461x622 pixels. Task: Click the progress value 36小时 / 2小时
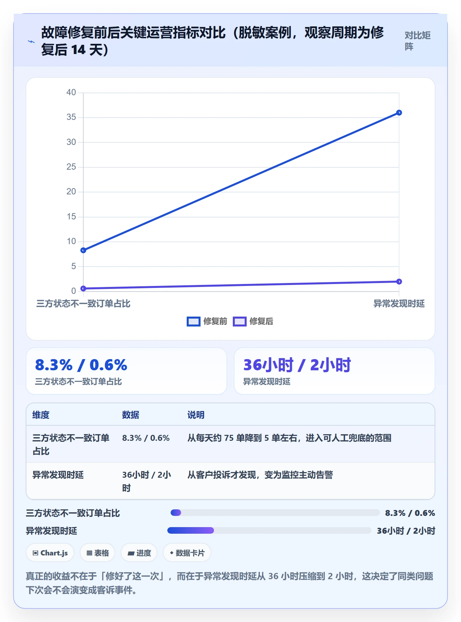tap(406, 531)
